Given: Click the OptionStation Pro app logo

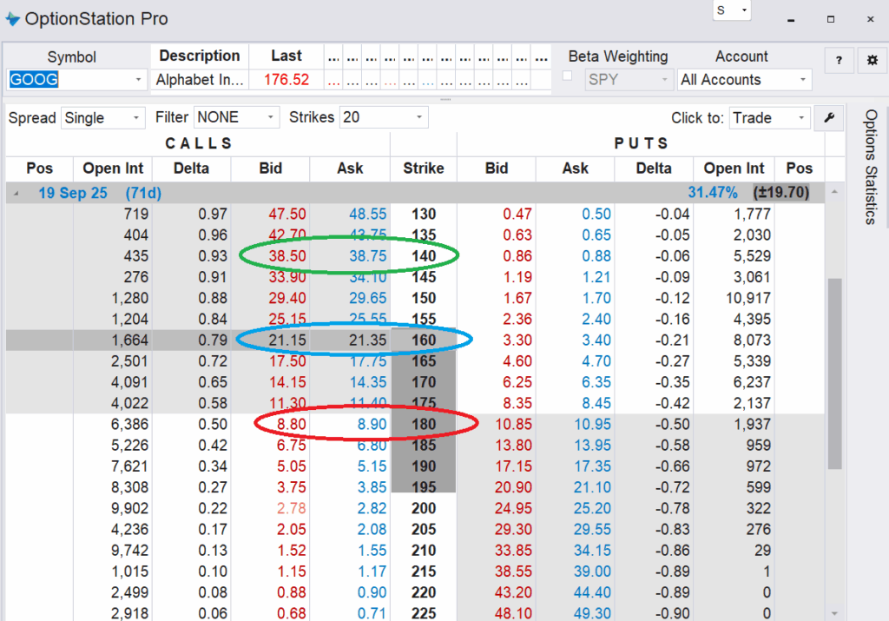Looking at the screenshot, I should click(12, 19).
